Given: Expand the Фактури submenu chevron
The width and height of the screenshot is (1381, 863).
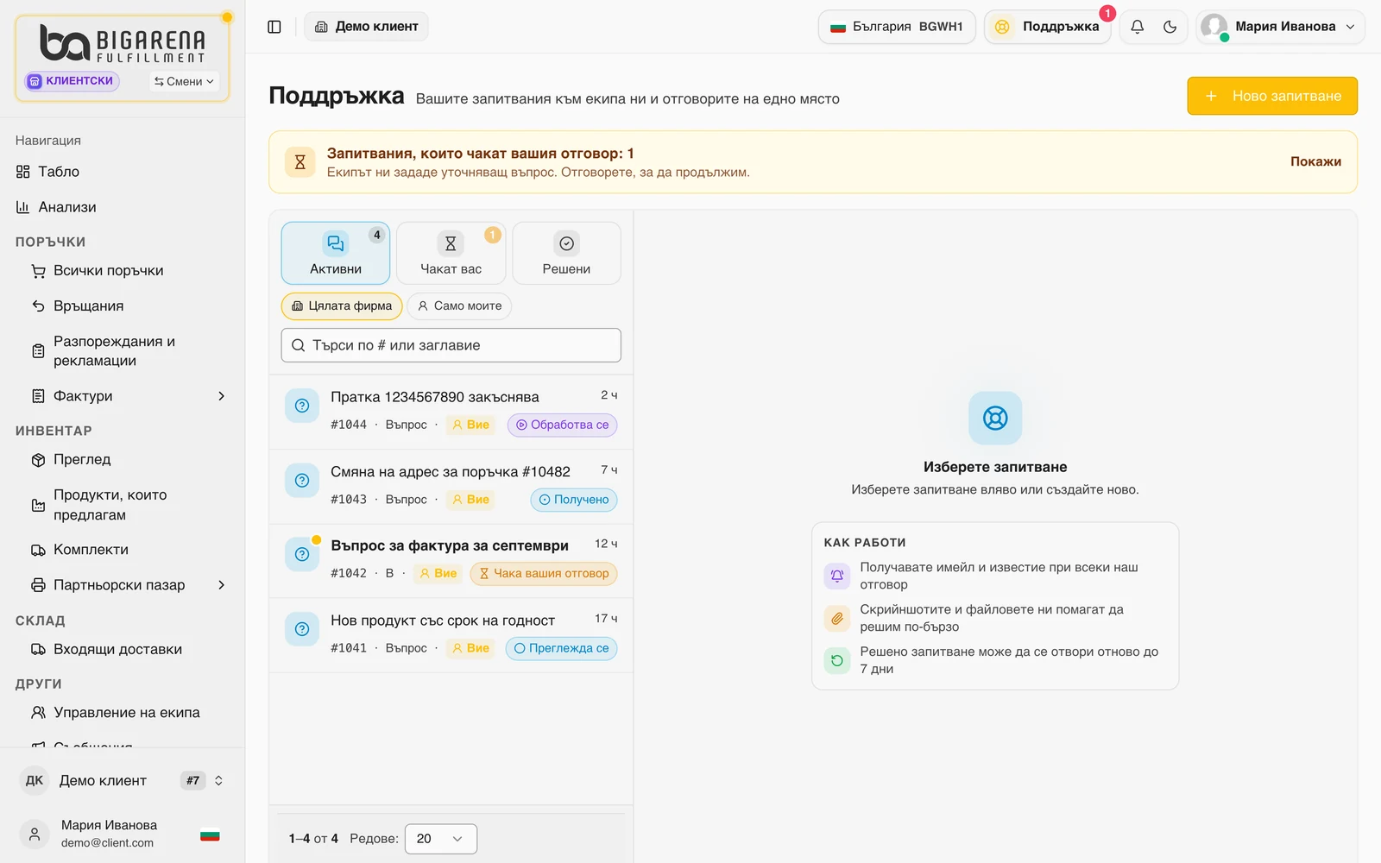Looking at the screenshot, I should tap(222, 396).
